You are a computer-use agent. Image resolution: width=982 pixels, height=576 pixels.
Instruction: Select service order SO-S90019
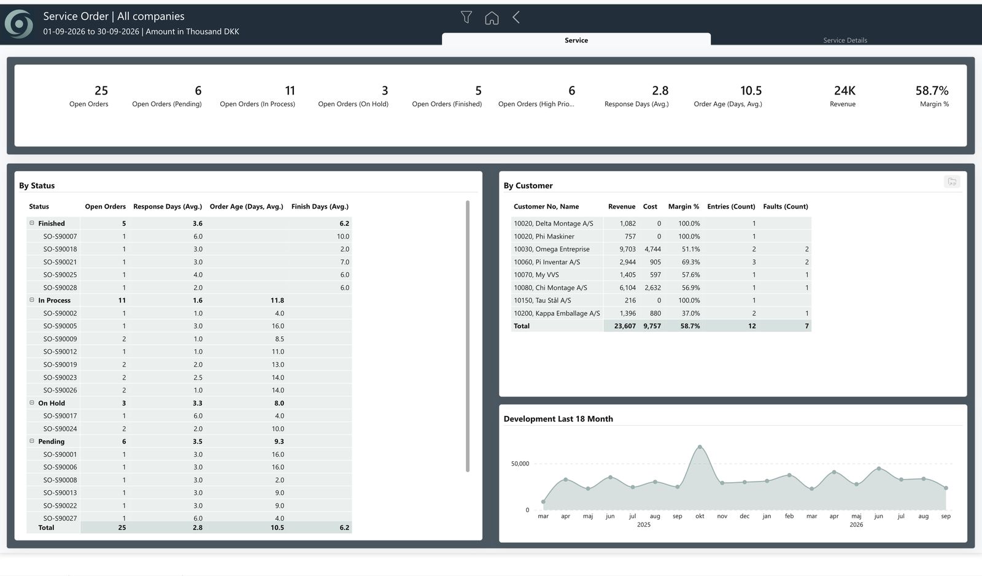[60, 364]
